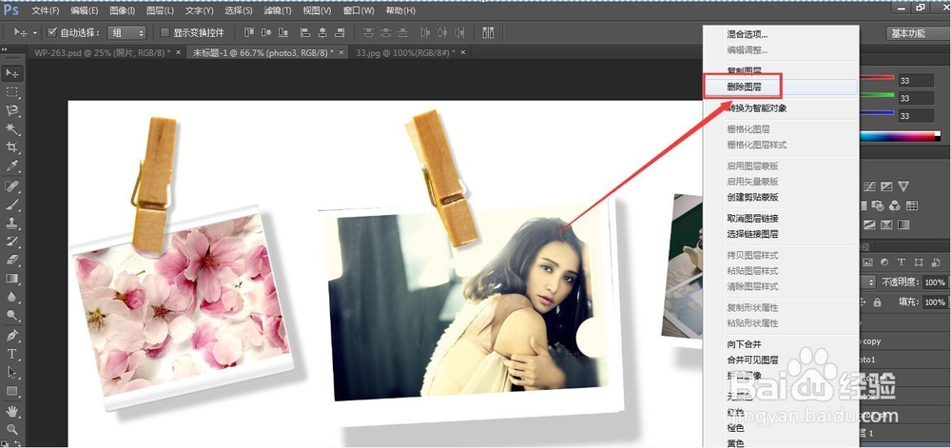Click the color spectrum ramp bar
Screen dimensions: 951x448
tap(900, 136)
